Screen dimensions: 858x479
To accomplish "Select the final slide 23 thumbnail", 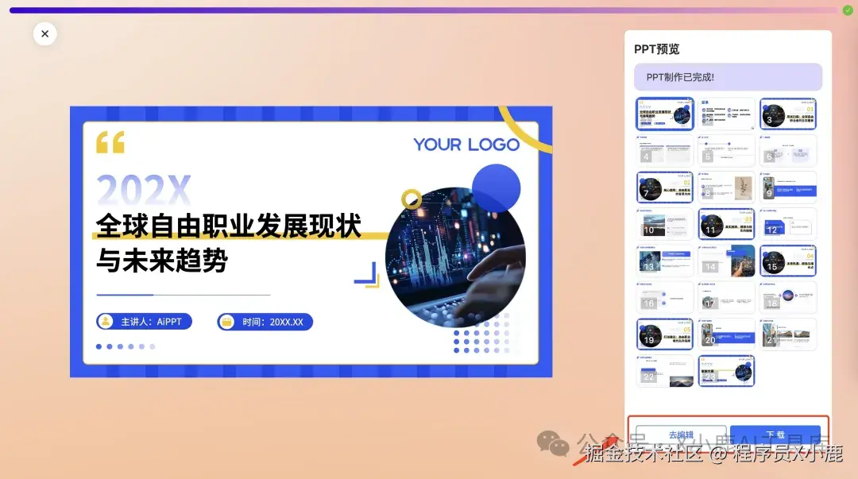I will [x=726, y=369].
